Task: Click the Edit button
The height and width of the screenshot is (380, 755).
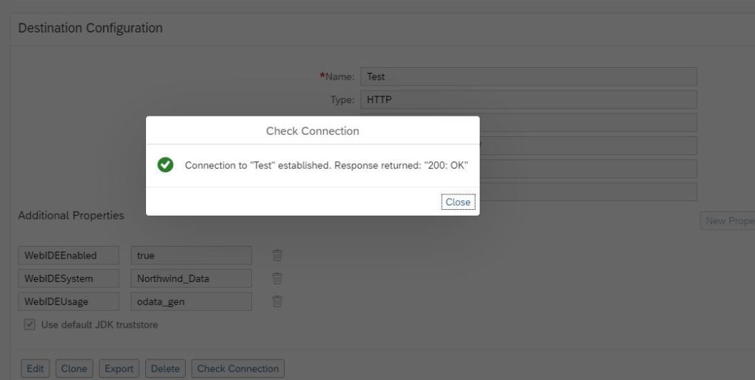Action: [x=35, y=369]
